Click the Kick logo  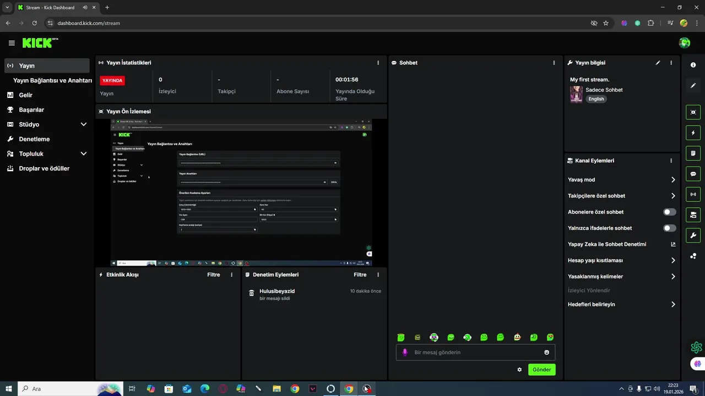(40, 43)
